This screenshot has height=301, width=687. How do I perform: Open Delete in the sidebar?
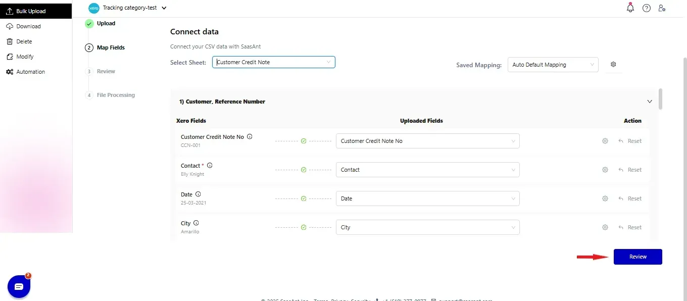pos(24,41)
